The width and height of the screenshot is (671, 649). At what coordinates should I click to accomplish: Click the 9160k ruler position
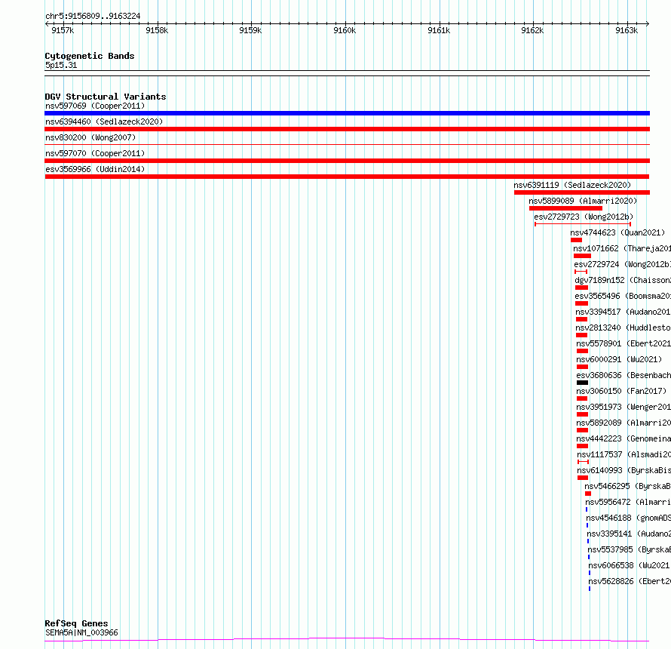(345, 30)
